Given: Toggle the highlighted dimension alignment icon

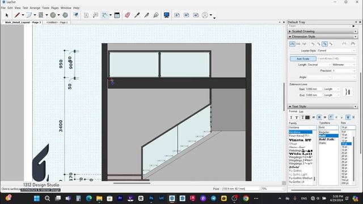Looking at the screenshot, I should coord(325,44).
